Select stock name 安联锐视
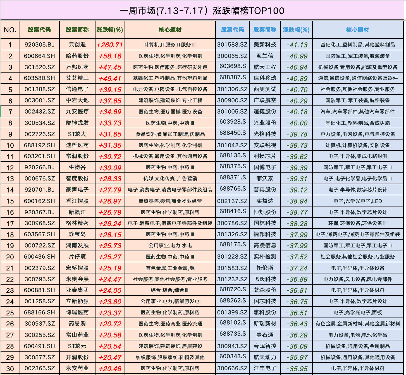406x375 pixels. pos(265,145)
